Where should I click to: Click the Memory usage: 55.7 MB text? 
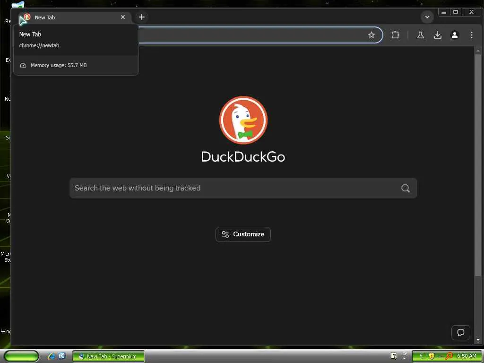58,65
